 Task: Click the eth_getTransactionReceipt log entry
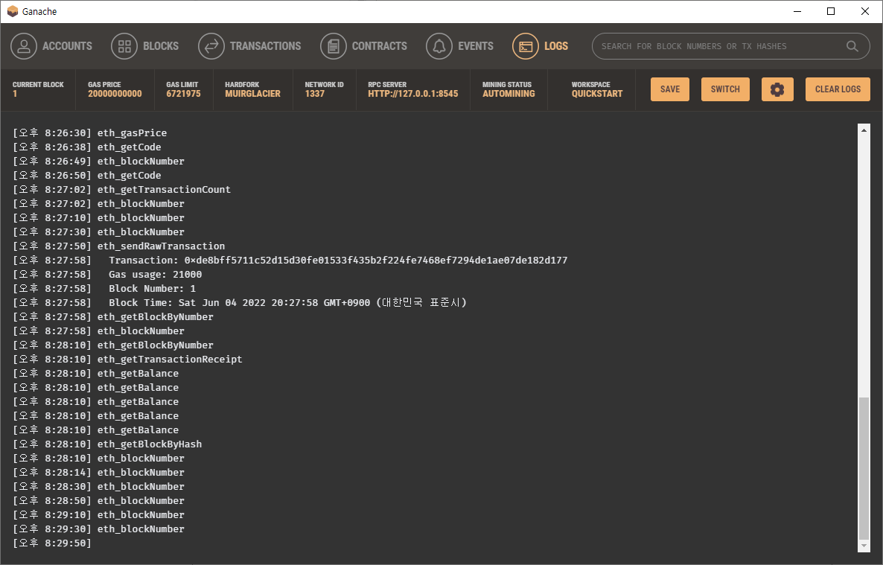127,359
